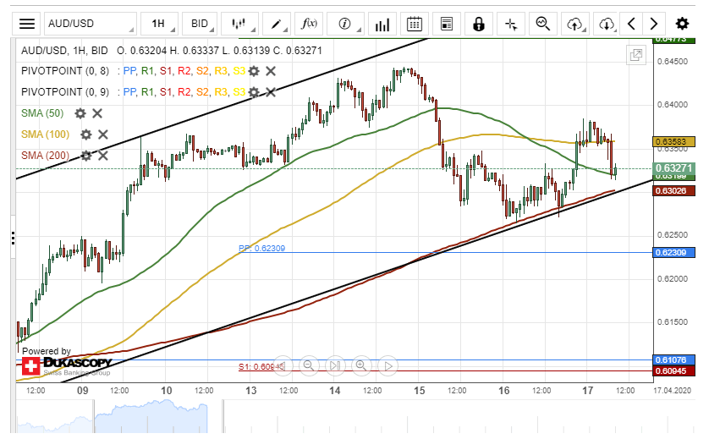The width and height of the screenshot is (709, 439).
Task: Enable the crosshair cursor tool
Action: [511, 24]
